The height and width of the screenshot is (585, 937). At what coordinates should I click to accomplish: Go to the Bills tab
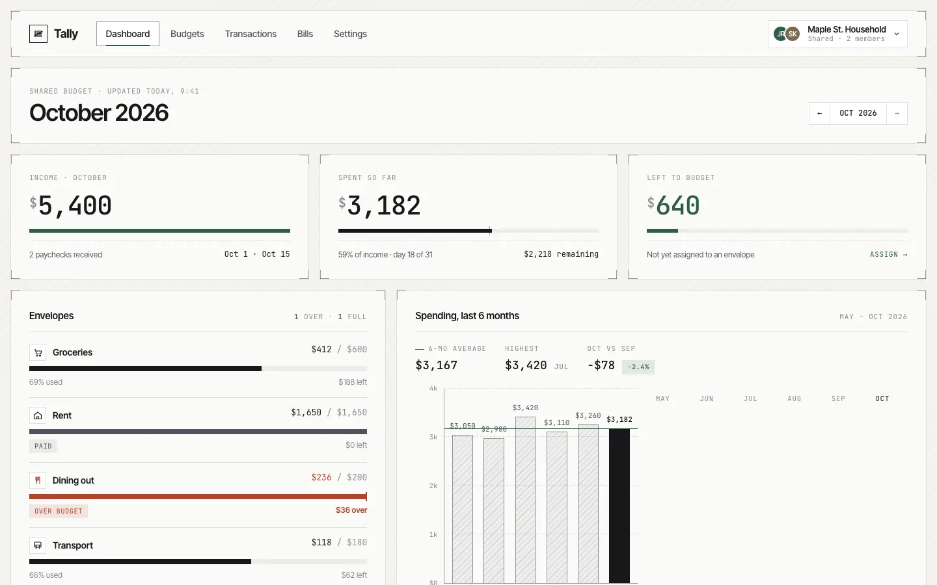coord(305,34)
